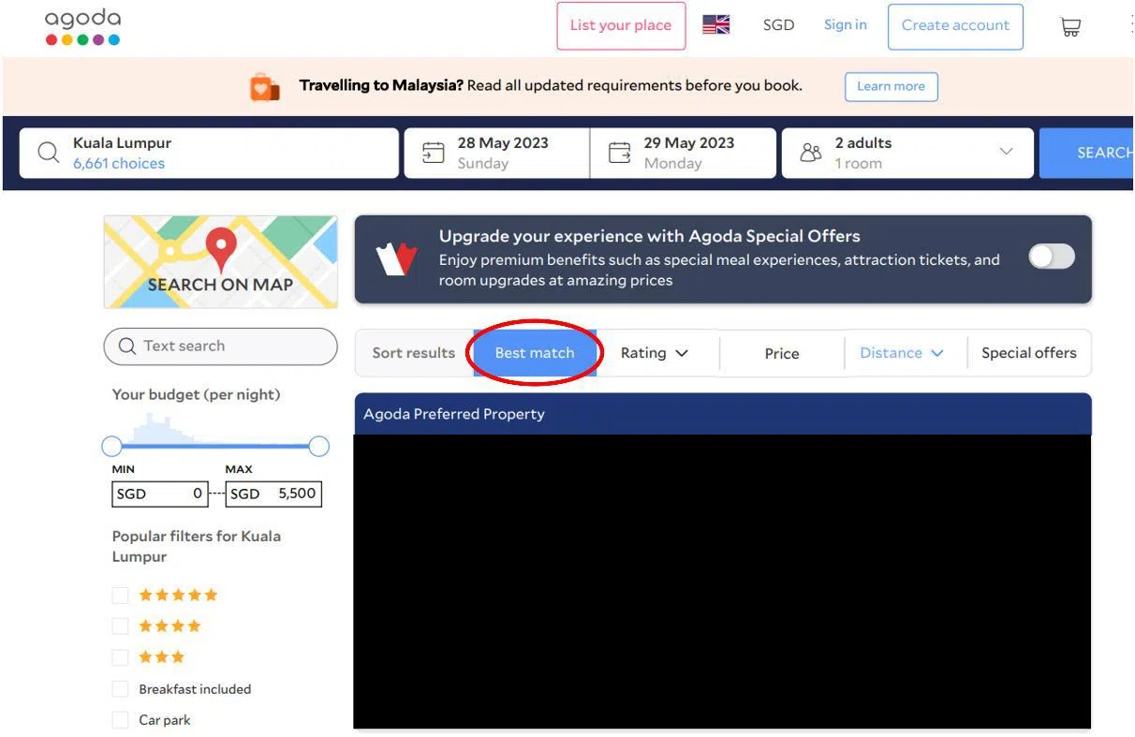1135x737 pixels.
Task: Select the Best match sort tab
Action: tap(534, 353)
